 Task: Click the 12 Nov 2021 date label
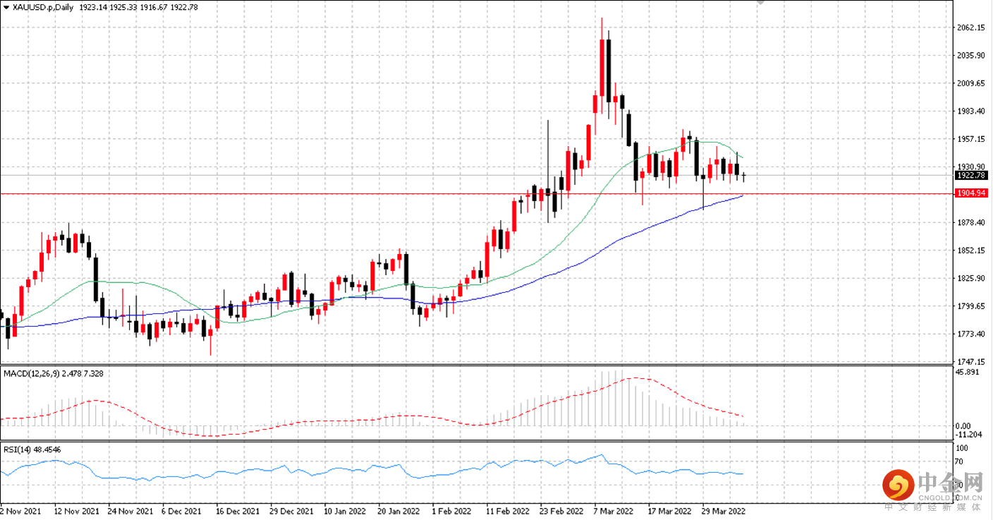point(77,510)
